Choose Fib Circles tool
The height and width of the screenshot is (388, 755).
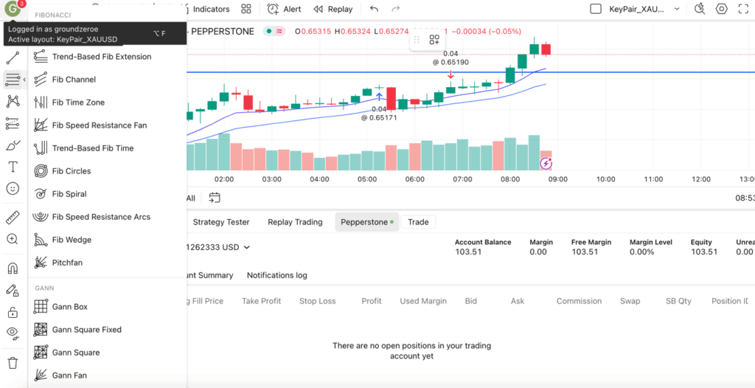pyautogui.click(x=107, y=171)
